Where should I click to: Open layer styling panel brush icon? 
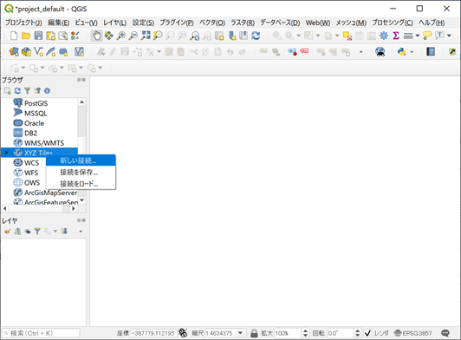pos(7,232)
